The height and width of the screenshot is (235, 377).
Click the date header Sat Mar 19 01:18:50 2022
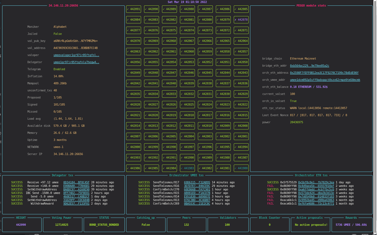pos(187,2)
